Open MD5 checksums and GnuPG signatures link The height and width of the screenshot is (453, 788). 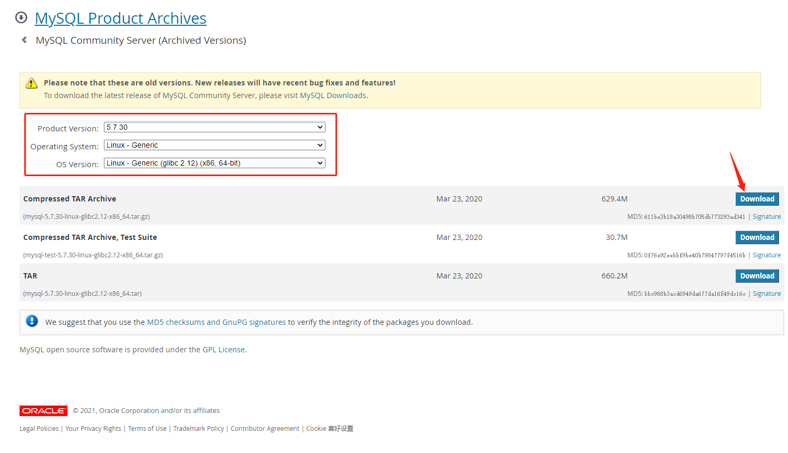pyautogui.click(x=216, y=322)
